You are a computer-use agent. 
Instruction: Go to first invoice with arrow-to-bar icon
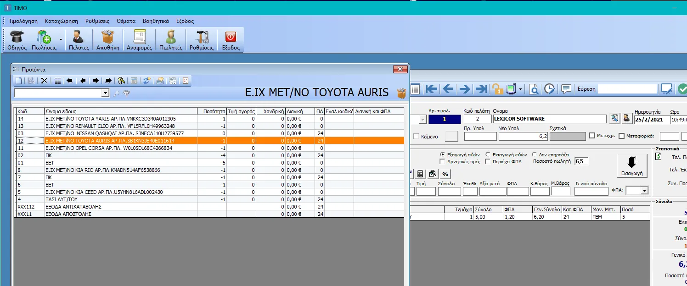click(x=431, y=89)
